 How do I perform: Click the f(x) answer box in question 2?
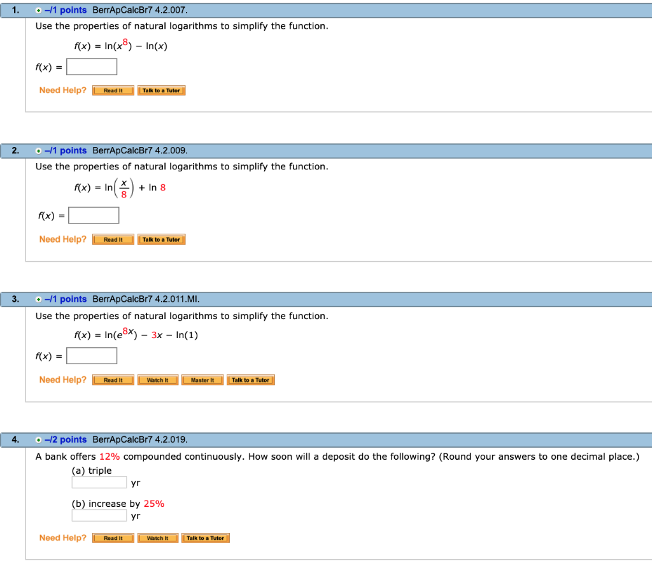[x=94, y=215]
